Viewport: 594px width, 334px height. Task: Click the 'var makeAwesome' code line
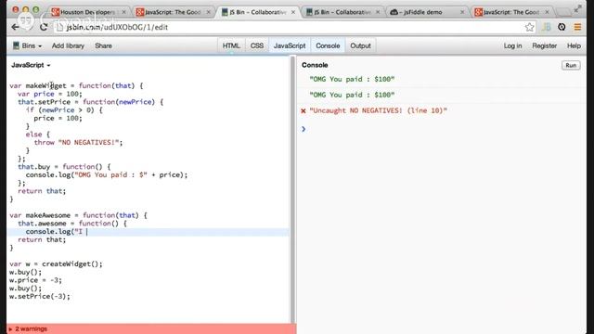click(x=78, y=215)
